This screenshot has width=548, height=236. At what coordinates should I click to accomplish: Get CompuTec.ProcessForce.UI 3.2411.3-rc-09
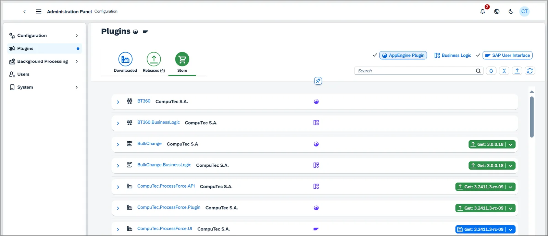481,229
